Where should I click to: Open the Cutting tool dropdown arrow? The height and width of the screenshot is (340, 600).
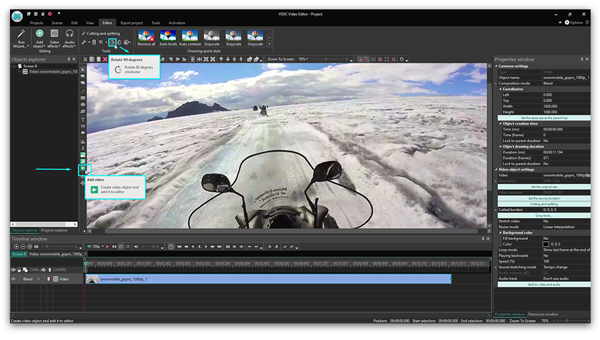pos(89,43)
